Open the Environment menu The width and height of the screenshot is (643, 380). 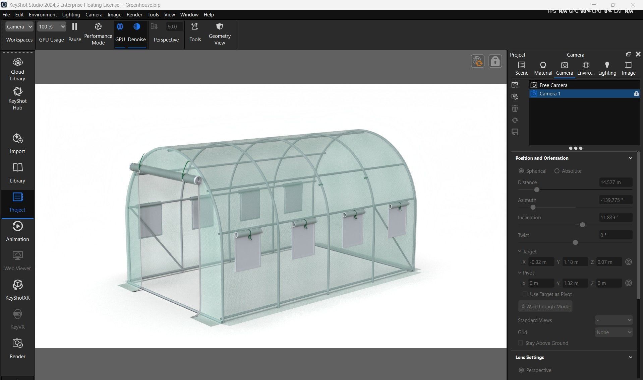(43, 15)
